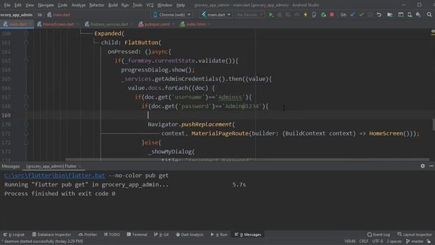Open Database Inspector tool window

point(52,235)
